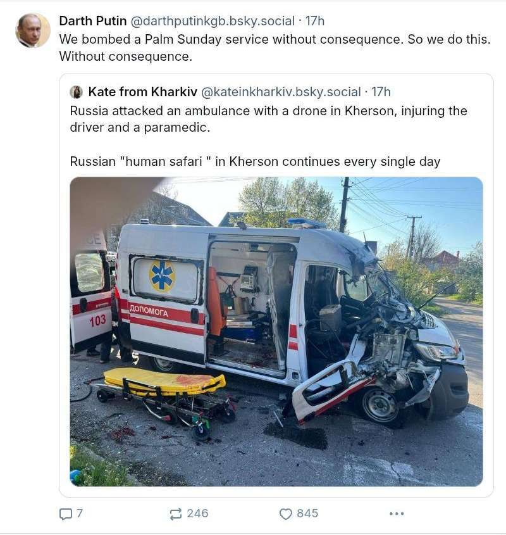This screenshot has height=535, width=506.
Task: Click the like count 845
Action: (307, 513)
